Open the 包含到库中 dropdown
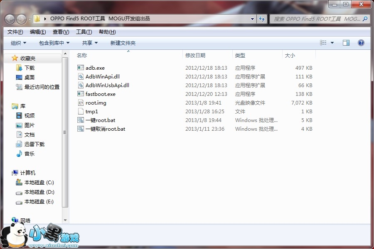 pyautogui.click(x=54, y=43)
